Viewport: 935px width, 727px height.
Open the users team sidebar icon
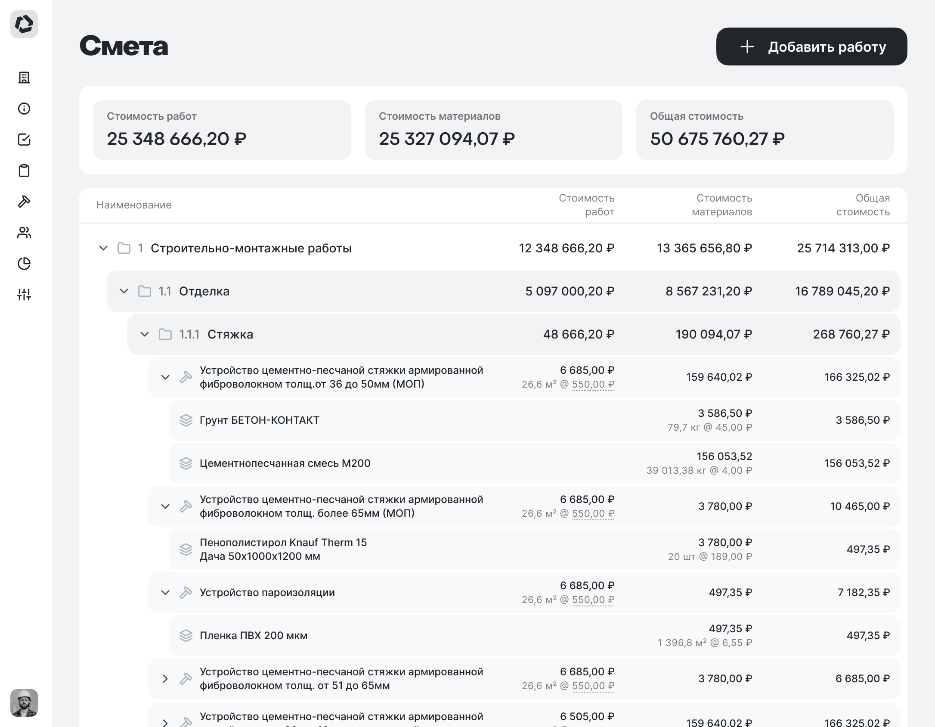(24, 233)
